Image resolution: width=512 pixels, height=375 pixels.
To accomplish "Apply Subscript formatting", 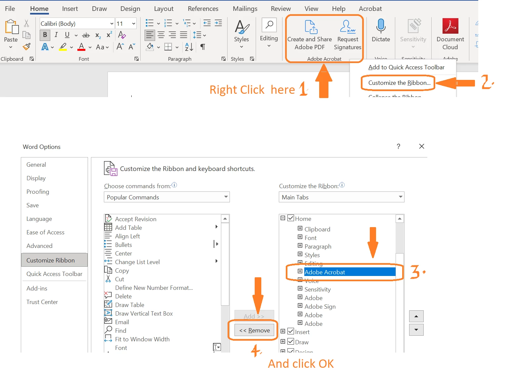I will click(98, 35).
